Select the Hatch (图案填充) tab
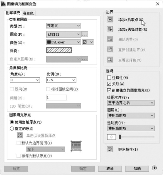Screen dimensions: 163x175 (13, 13)
